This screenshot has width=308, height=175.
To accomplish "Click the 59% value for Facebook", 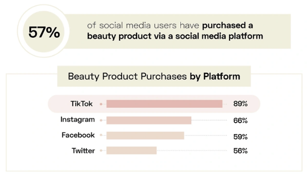I will pyautogui.click(x=240, y=136).
